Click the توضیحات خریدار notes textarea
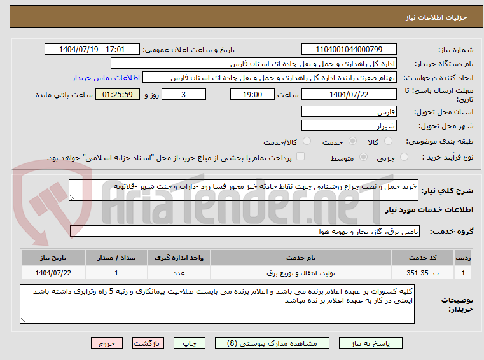Image resolution: width=484 pixels, height=360 pixels. tap(217, 304)
